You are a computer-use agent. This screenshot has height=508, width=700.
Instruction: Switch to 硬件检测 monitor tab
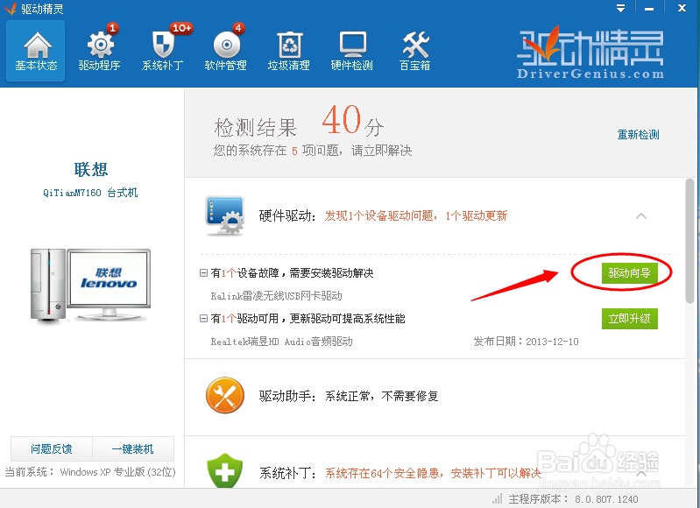tap(352, 51)
